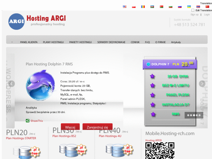Select the Ukrainian flag translation
This screenshot has height=159, width=212.
189,7
